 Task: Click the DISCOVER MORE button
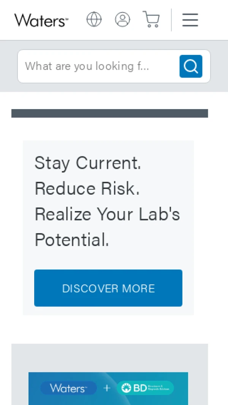point(108,288)
